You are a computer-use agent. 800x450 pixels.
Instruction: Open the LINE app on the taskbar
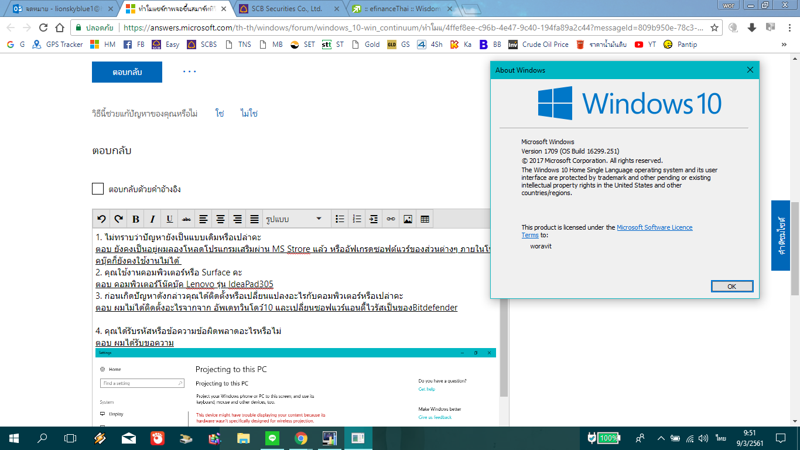tap(272, 438)
